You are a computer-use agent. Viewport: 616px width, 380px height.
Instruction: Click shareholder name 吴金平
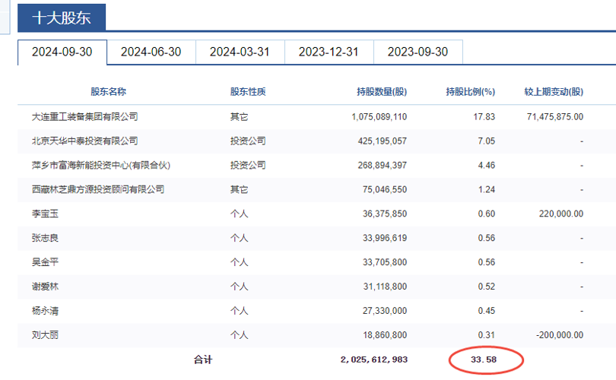point(45,262)
